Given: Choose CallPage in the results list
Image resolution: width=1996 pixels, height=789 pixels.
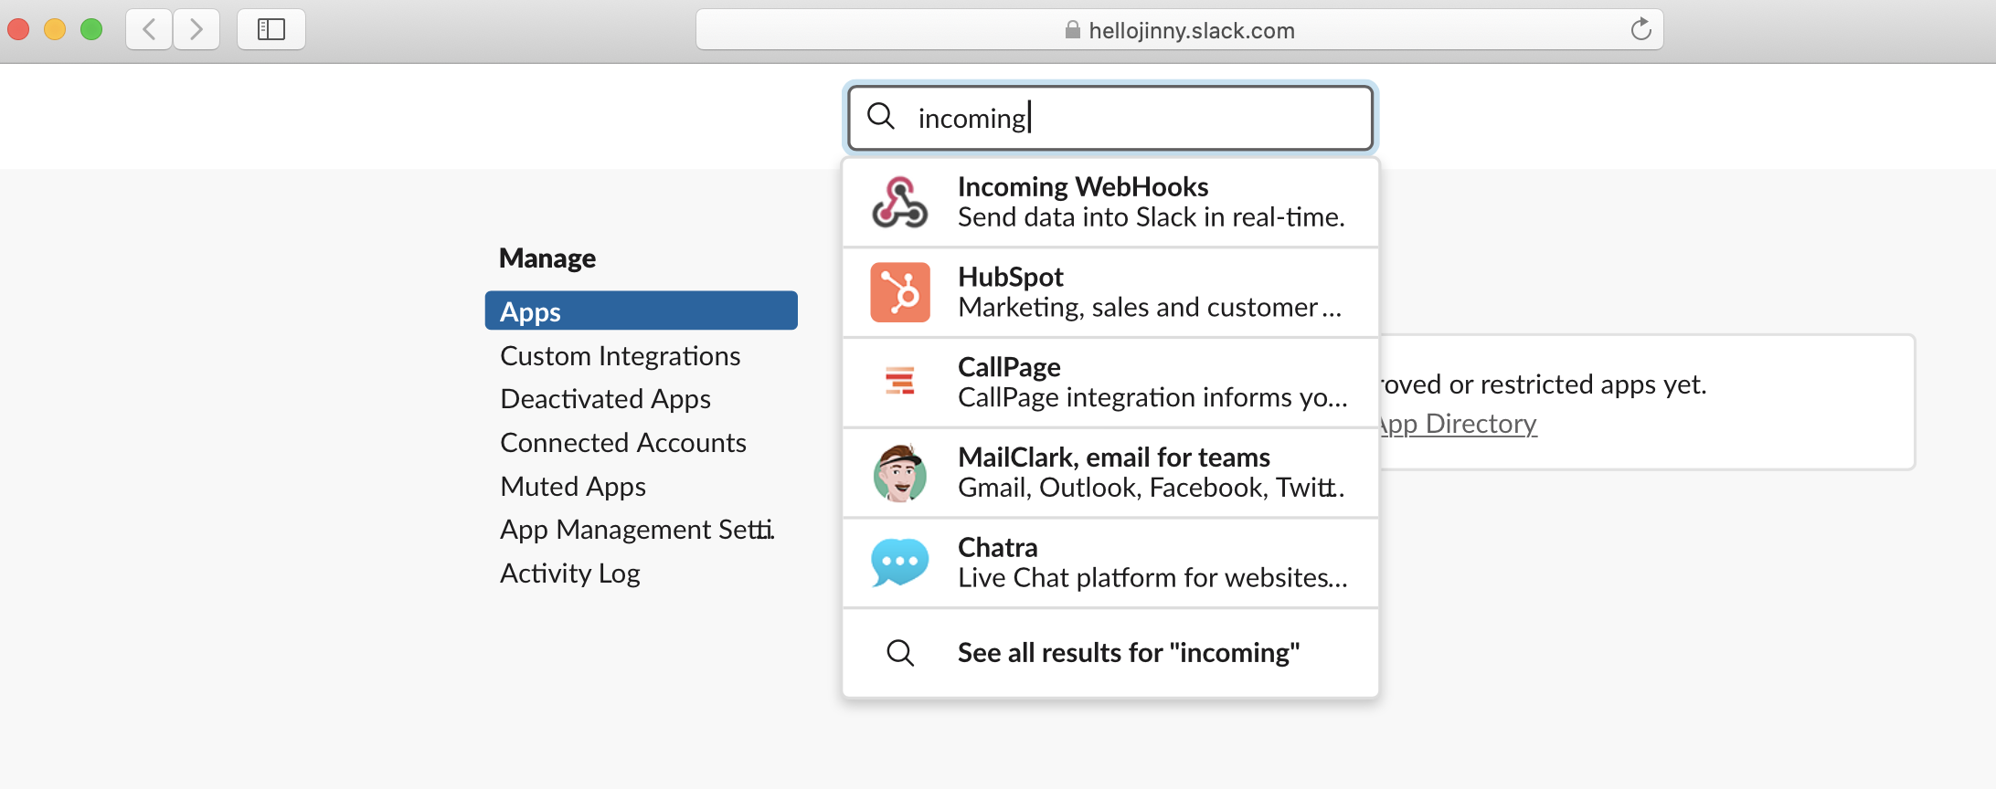Looking at the screenshot, I should coord(1110,382).
